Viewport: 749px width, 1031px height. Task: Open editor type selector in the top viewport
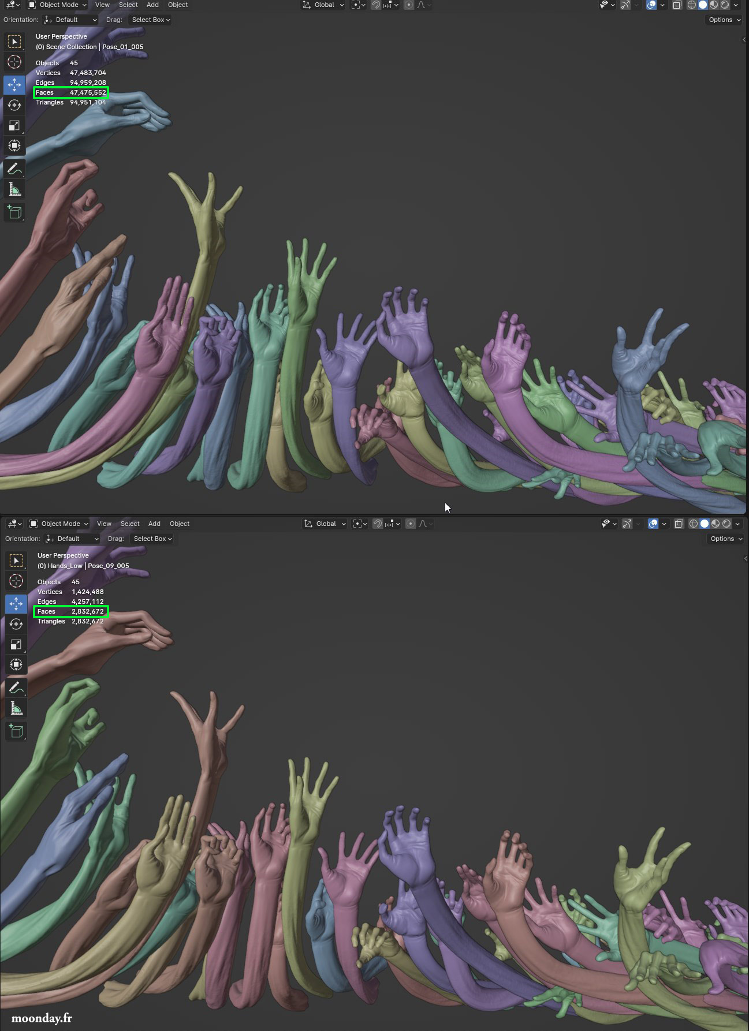point(13,5)
